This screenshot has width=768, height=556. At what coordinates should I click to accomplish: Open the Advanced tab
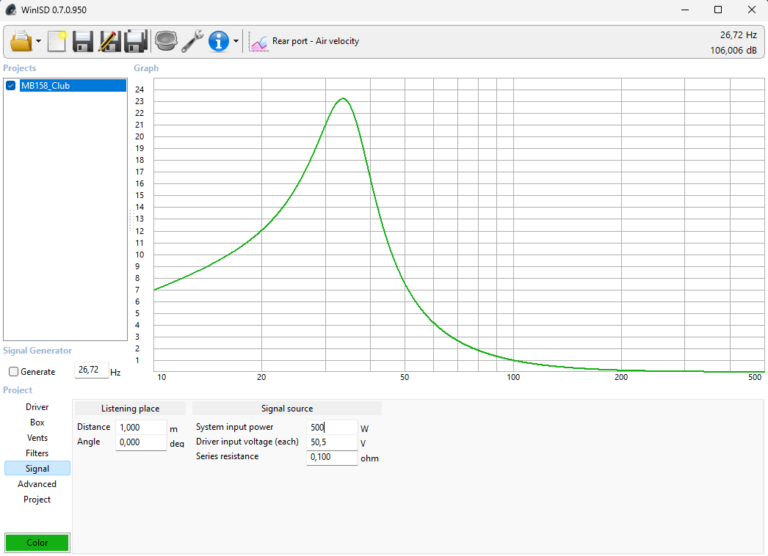[x=37, y=483]
